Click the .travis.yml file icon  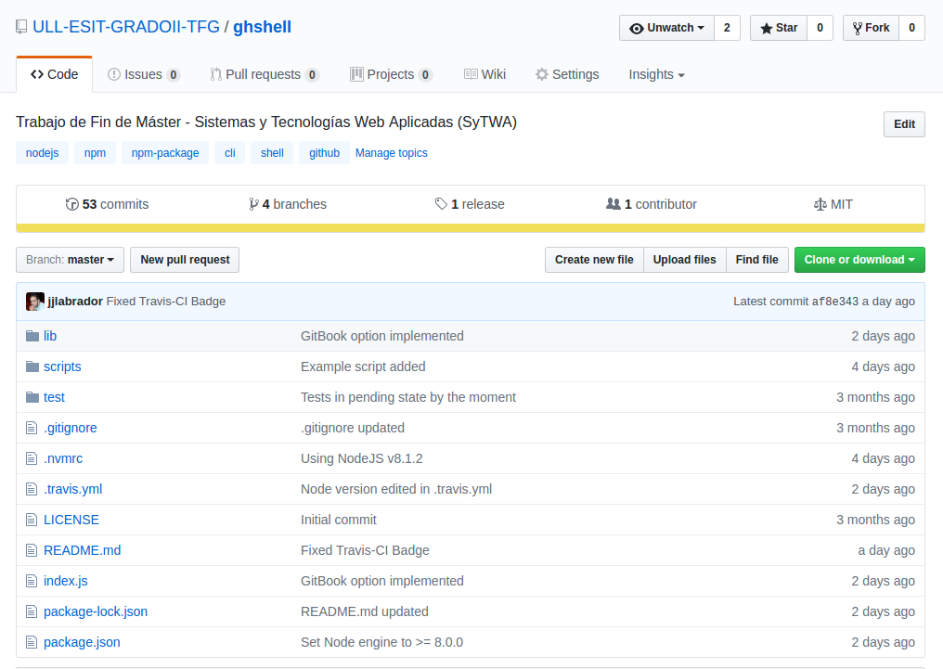click(32, 489)
